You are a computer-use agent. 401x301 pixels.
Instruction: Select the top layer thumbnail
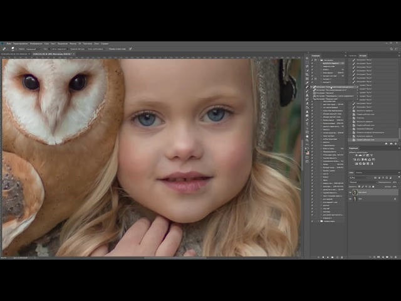click(x=355, y=193)
